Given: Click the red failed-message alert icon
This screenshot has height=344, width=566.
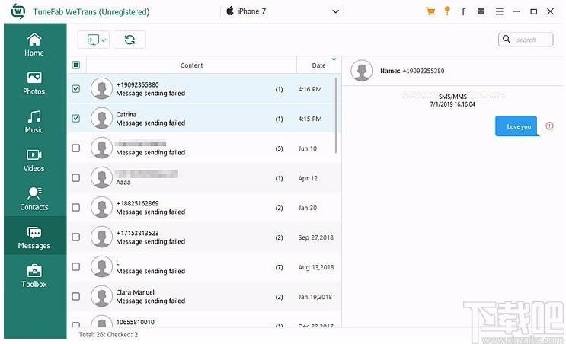Looking at the screenshot, I should tap(549, 126).
